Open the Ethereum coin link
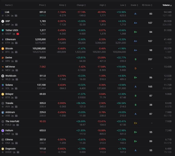Viewport: 175px width, 156px height. [11, 39]
